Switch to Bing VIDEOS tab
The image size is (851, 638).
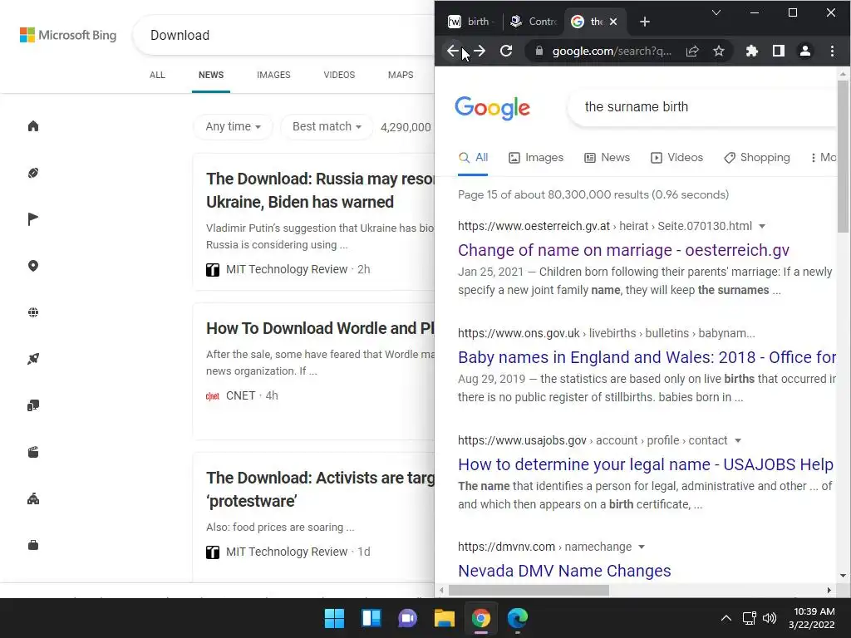[x=339, y=75]
